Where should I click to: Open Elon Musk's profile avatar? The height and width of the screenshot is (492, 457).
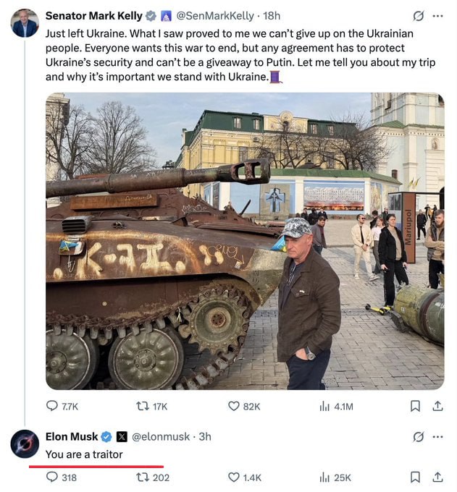click(x=25, y=444)
